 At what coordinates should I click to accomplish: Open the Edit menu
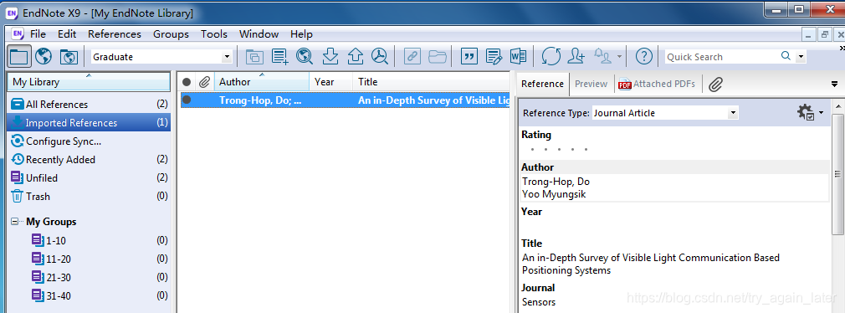click(x=67, y=34)
